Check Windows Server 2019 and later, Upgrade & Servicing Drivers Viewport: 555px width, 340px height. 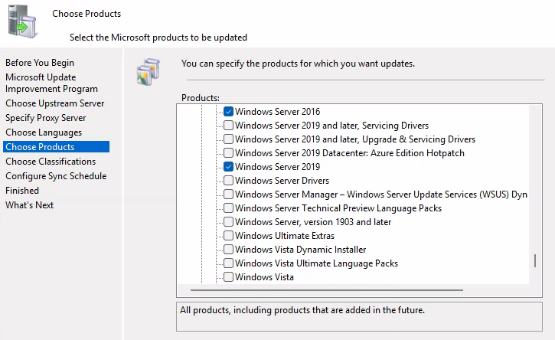click(x=228, y=139)
